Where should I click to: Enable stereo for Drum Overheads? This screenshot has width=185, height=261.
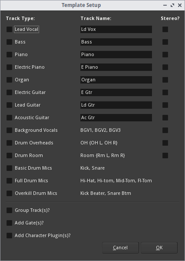pyautogui.click(x=165, y=143)
